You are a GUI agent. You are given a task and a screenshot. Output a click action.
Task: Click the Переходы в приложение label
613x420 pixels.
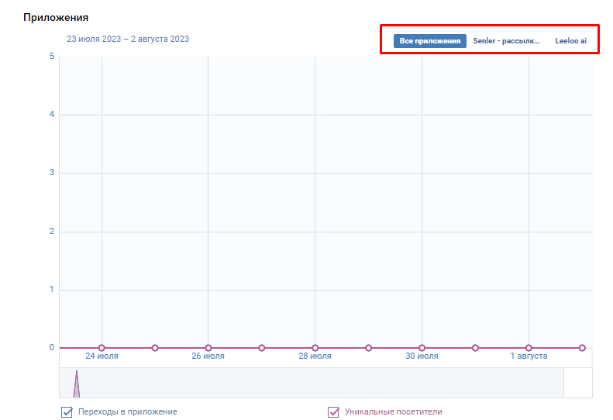(127, 411)
